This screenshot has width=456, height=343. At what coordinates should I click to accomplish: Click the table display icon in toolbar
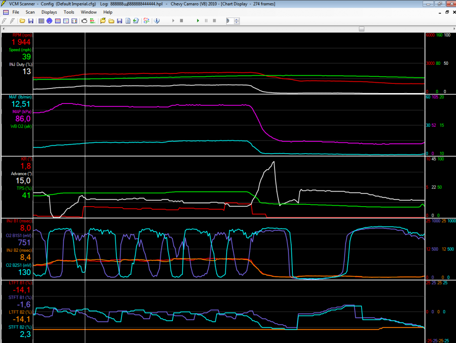(x=41, y=21)
